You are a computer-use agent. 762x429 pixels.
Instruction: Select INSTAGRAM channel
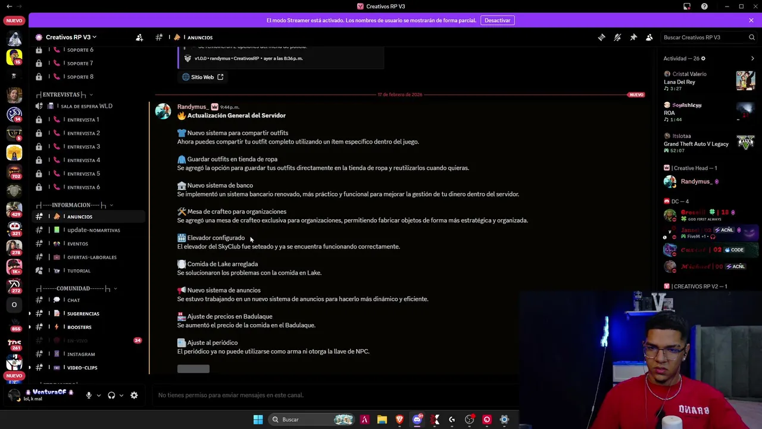(x=89, y=355)
